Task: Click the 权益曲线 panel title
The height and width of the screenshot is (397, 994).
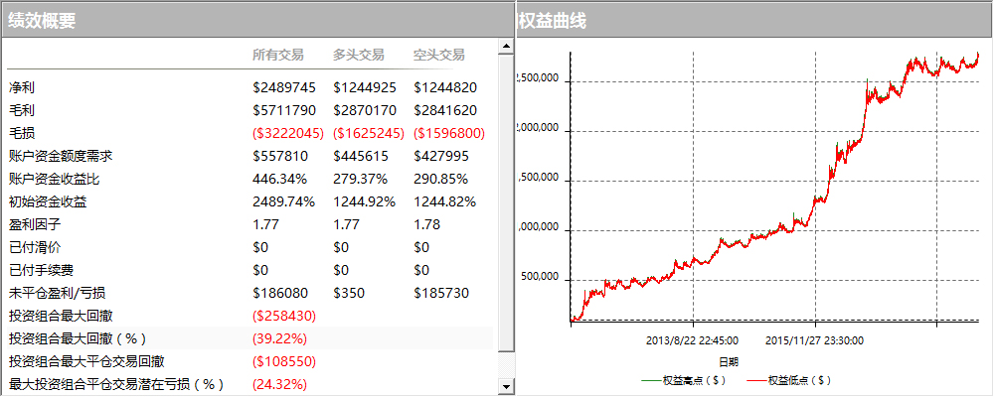Action: [x=553, y=20]
